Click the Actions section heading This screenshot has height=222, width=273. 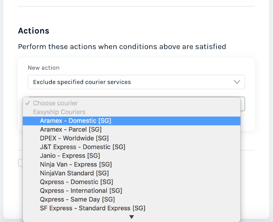click(x=34, y=31)
